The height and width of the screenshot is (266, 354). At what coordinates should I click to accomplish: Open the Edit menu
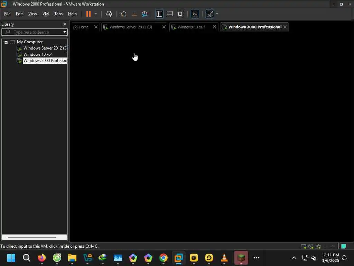click(19, 14)
